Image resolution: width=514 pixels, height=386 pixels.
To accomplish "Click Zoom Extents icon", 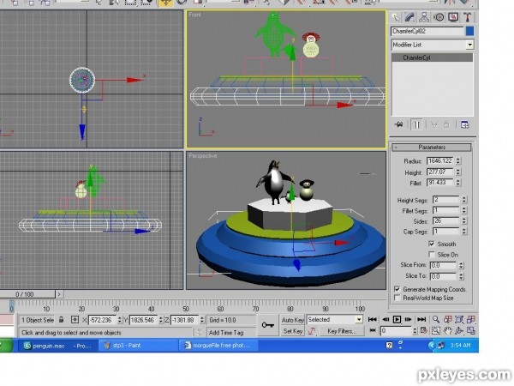I will (459, 319).
